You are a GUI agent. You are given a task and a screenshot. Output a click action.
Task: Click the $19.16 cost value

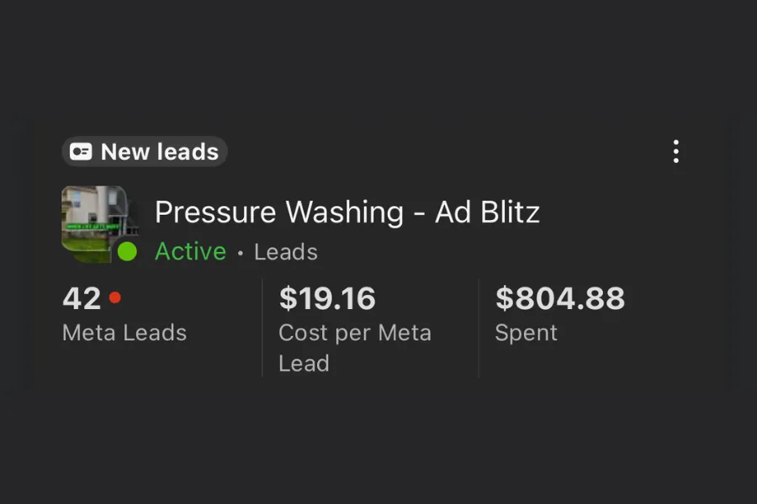[x=327, y=298]
